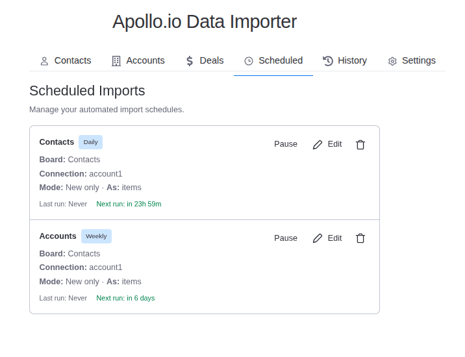This screenshot has height=357, width=465.
Task: Click 'Last run: Never' in Accounts weekly card
Action: 63,298
